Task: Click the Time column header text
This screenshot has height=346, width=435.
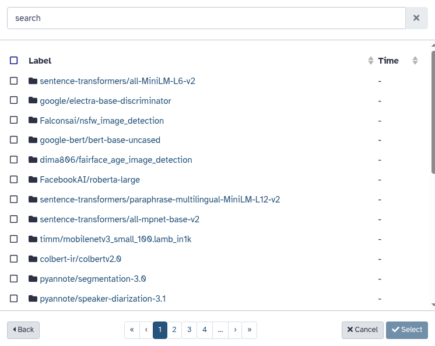Action: click(388, 61)
